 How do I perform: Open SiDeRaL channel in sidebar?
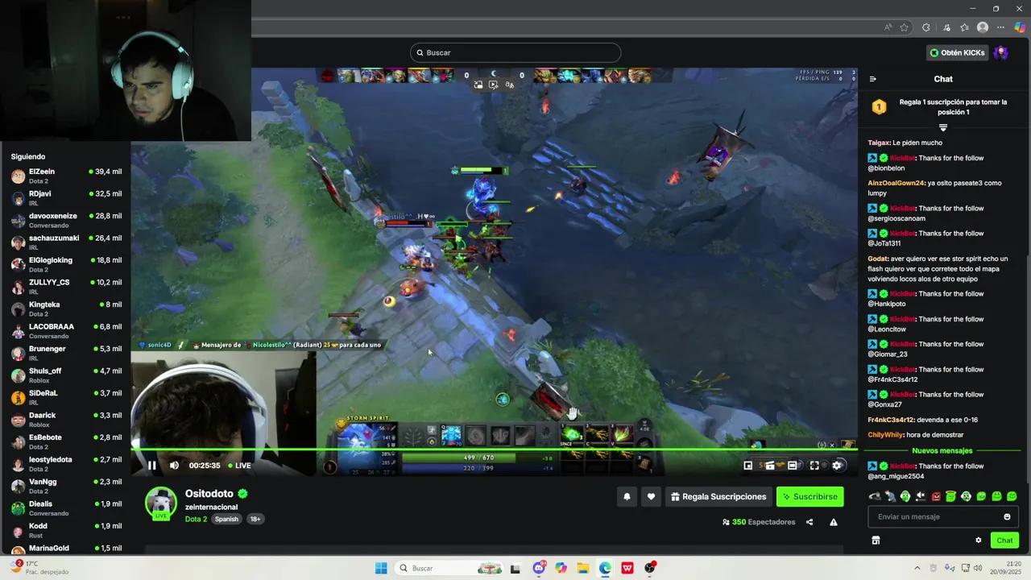coord(66,397)
